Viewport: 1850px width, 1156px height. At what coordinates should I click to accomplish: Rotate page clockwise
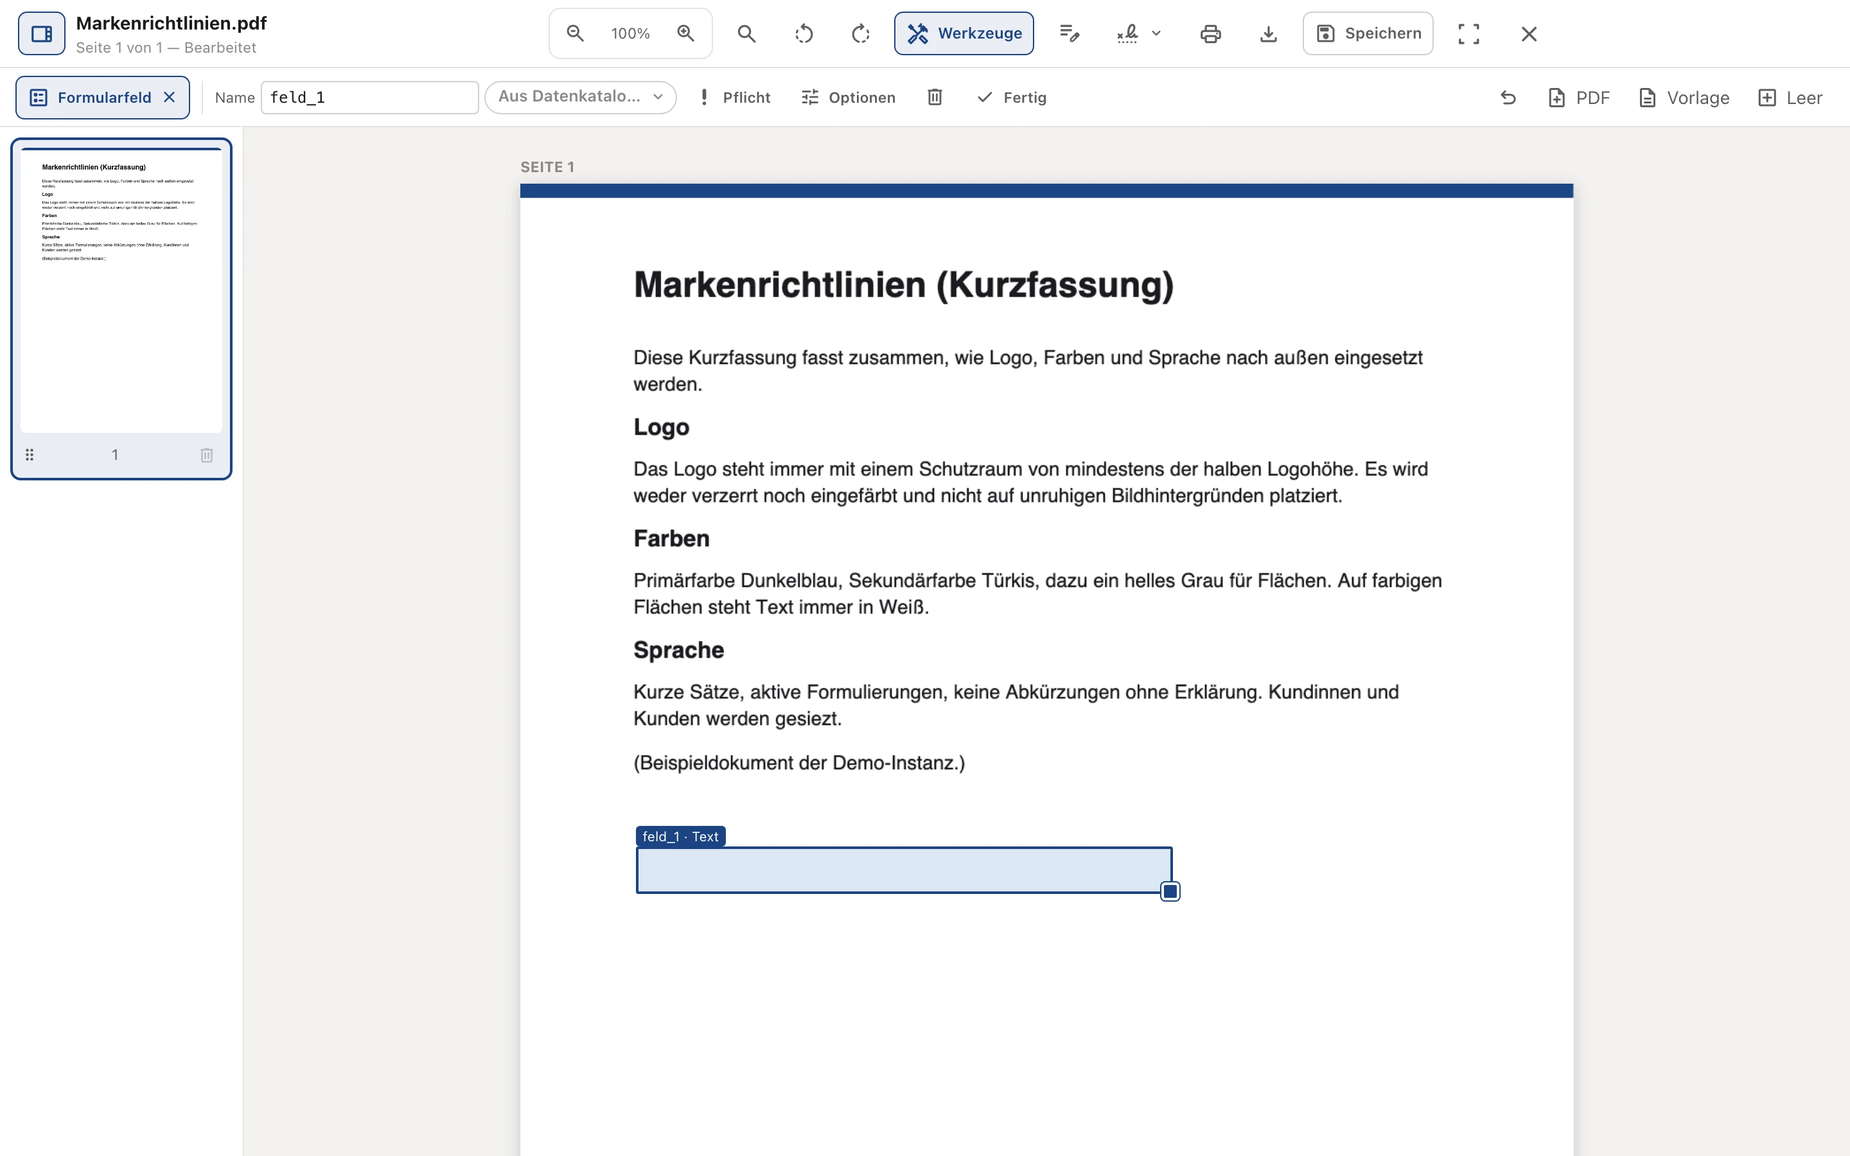861,33
